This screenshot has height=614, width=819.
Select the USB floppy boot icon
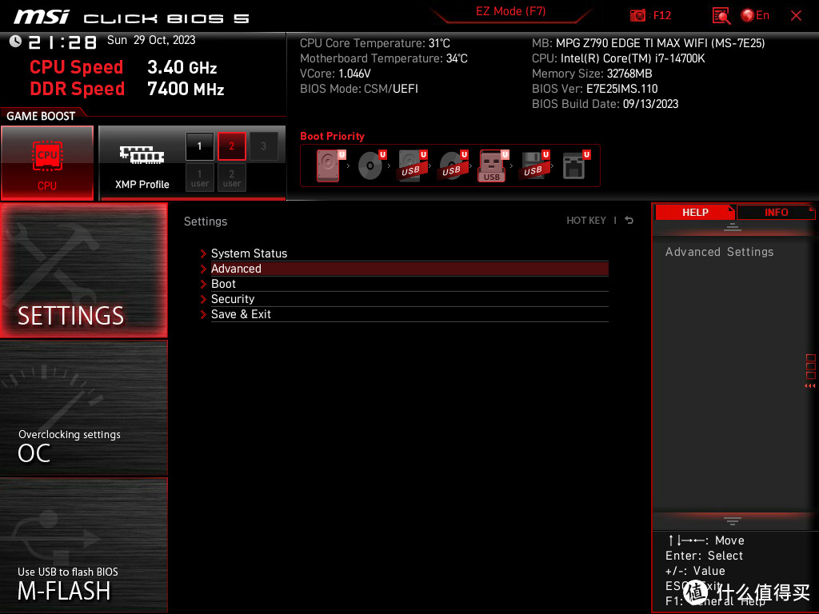coord(533,165)
